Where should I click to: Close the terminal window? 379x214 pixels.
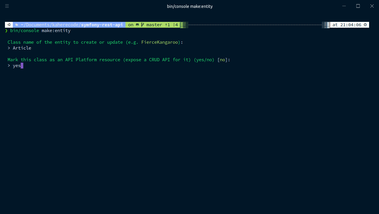coord(372,6)
